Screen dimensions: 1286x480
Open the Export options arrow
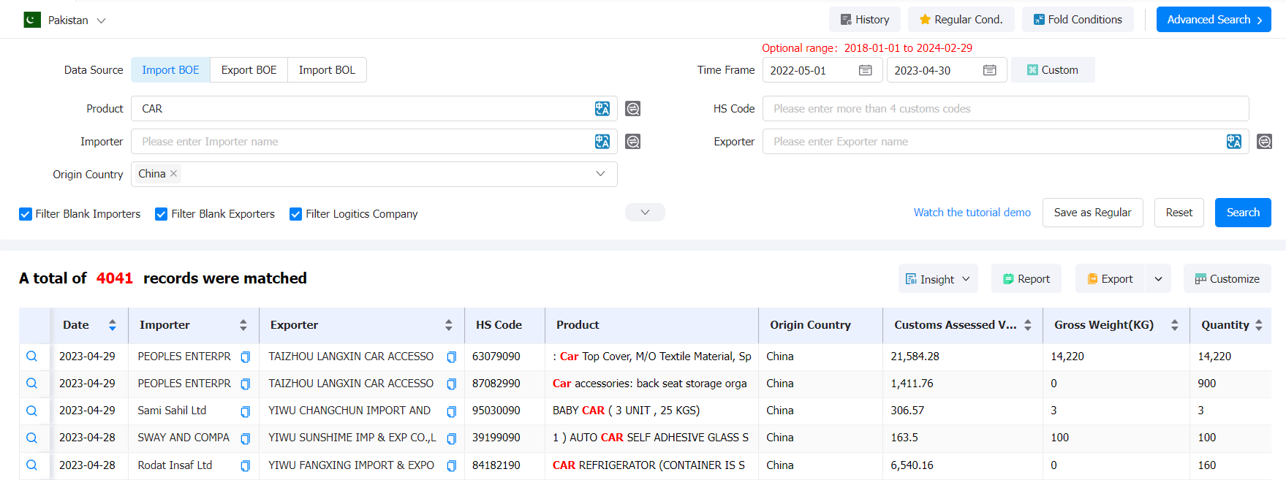[x=1158, y=279]
